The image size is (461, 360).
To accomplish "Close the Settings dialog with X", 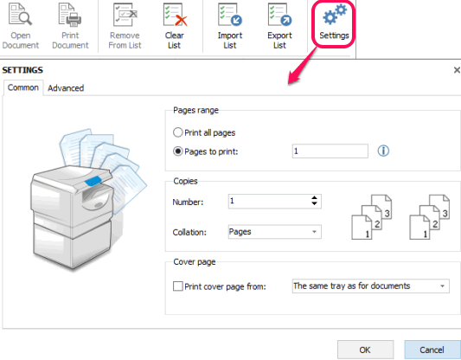I will point(457,70).
